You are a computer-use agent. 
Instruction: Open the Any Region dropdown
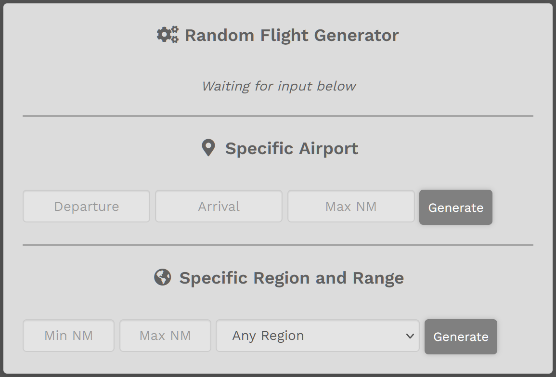click(x=318, y=336)
